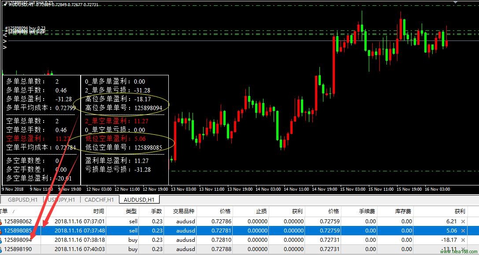Sort by the 止损 column header

[x=261, y=211]
